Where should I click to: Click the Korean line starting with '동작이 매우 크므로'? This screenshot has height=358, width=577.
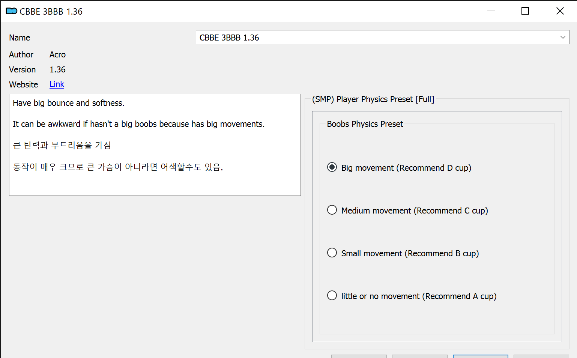click(118, 167)
